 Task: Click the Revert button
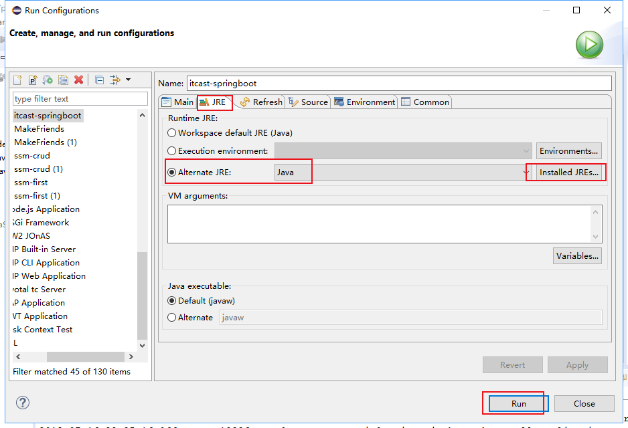[512, 364]
